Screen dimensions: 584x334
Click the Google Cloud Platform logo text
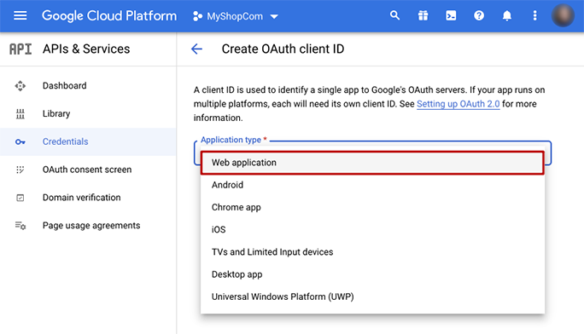[109, 16]
